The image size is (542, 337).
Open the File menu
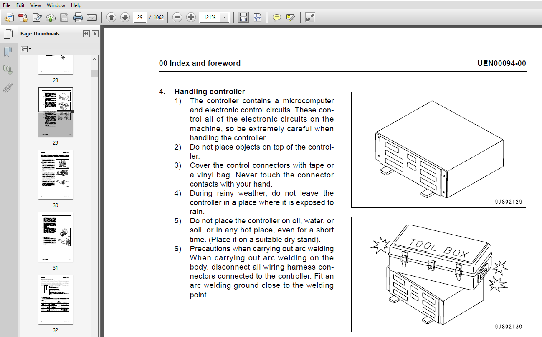pos(7,5)
